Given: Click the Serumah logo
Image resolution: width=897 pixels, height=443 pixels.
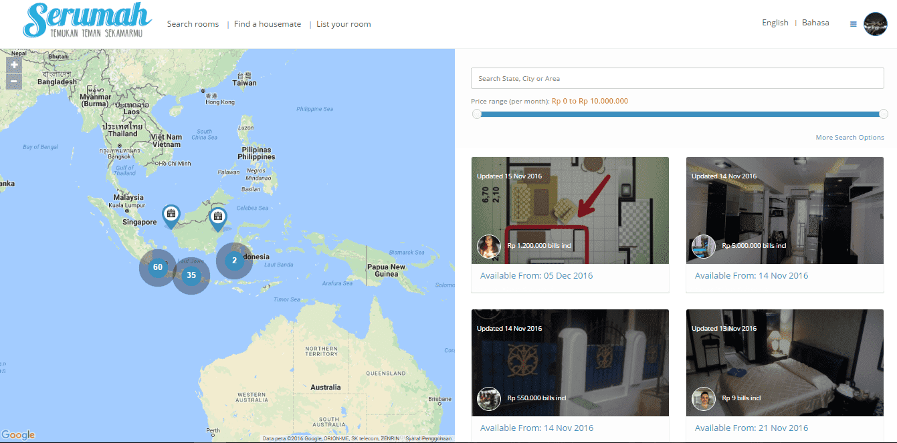Looking at the screenshot, I should tap(87, 20).
